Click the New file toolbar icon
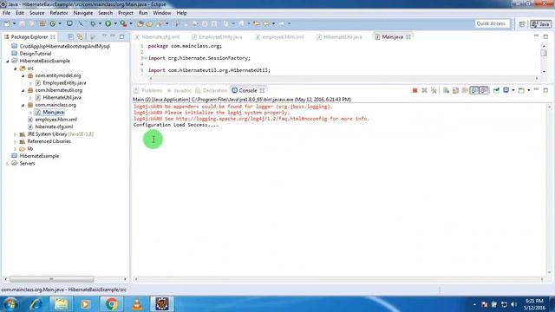Viewport: 555px width, 312px height. pyautogui.click(x=7, y=23)
